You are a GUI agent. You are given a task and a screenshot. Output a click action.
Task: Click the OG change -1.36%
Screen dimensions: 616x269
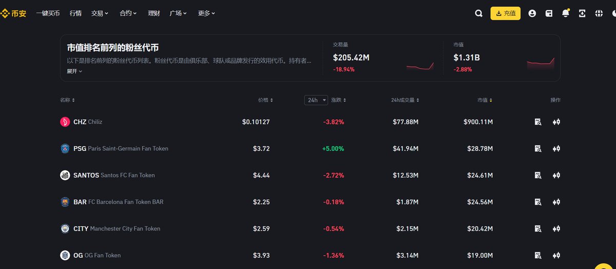pyautogui.click(x=334, y=255)
